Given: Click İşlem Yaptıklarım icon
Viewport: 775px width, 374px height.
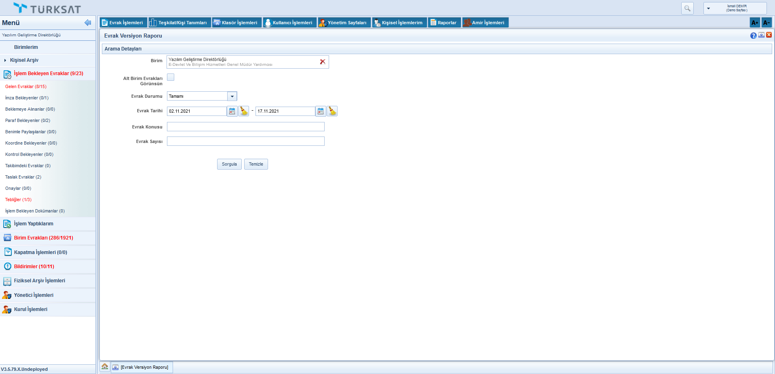Looking at the screenshot, I should [x=7, y=224].
